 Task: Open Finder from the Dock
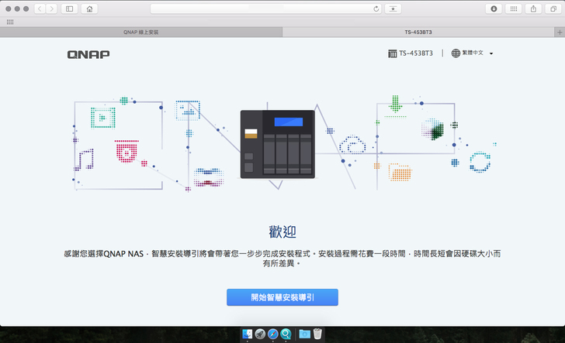pos(247,334)
